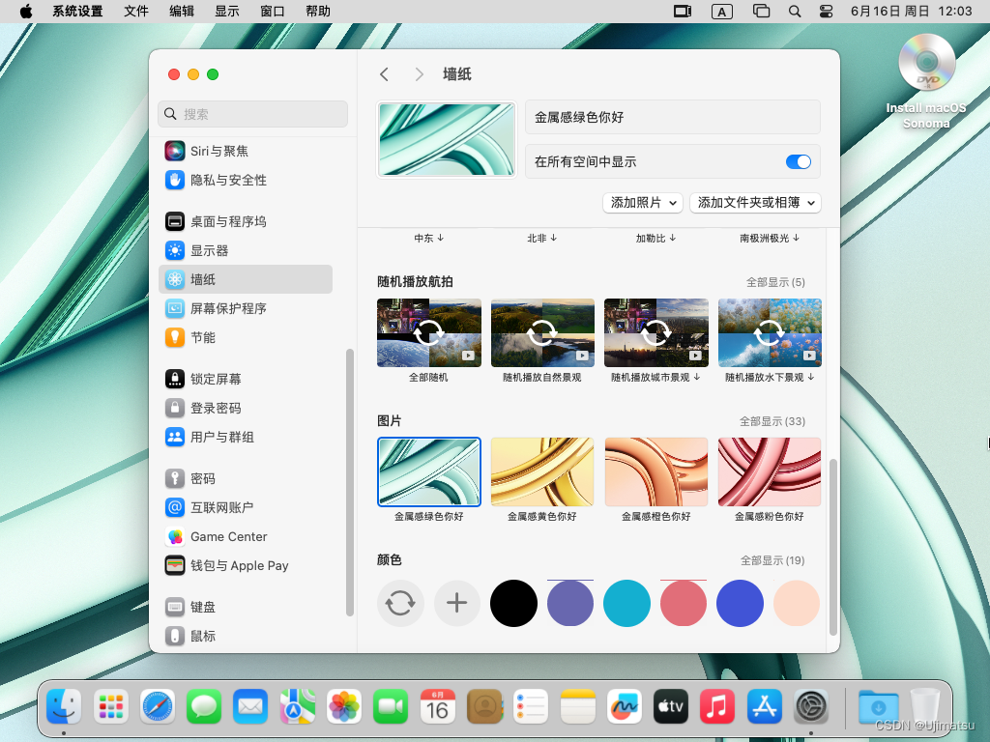Open Control Center in menu bar
Viewport: 990px width, 742px height.
(826, 12)
